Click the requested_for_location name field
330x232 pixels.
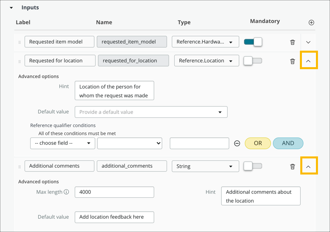coord(133,61)
